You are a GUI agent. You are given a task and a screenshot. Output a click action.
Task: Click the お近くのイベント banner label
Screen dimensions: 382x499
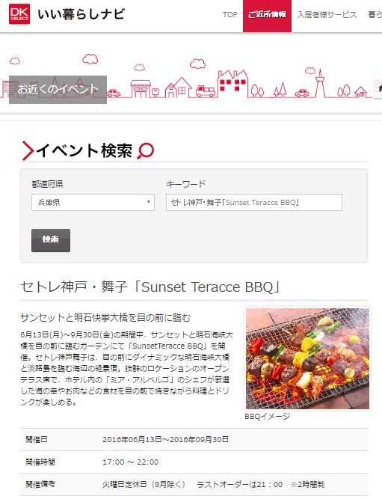pos(58,90)
